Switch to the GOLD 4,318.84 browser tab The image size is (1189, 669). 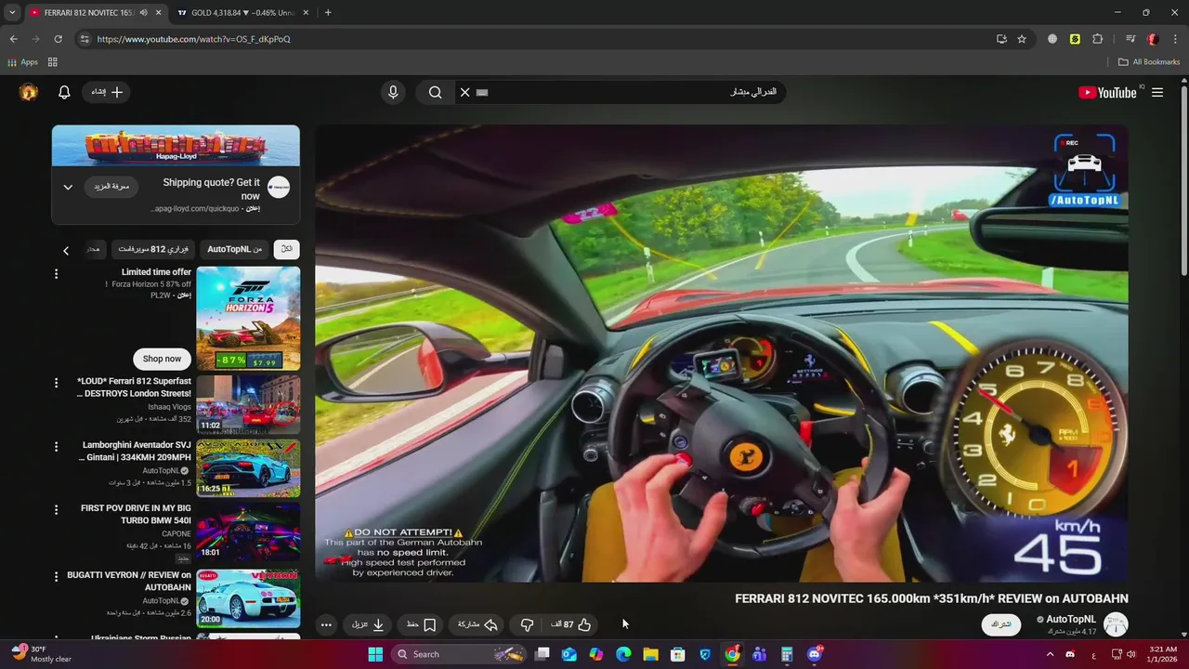coord(243,13)
